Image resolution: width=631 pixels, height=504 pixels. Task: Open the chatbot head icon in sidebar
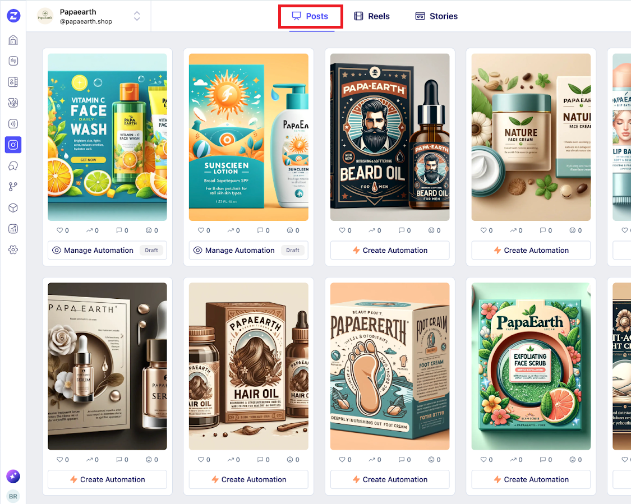(13, 166)
